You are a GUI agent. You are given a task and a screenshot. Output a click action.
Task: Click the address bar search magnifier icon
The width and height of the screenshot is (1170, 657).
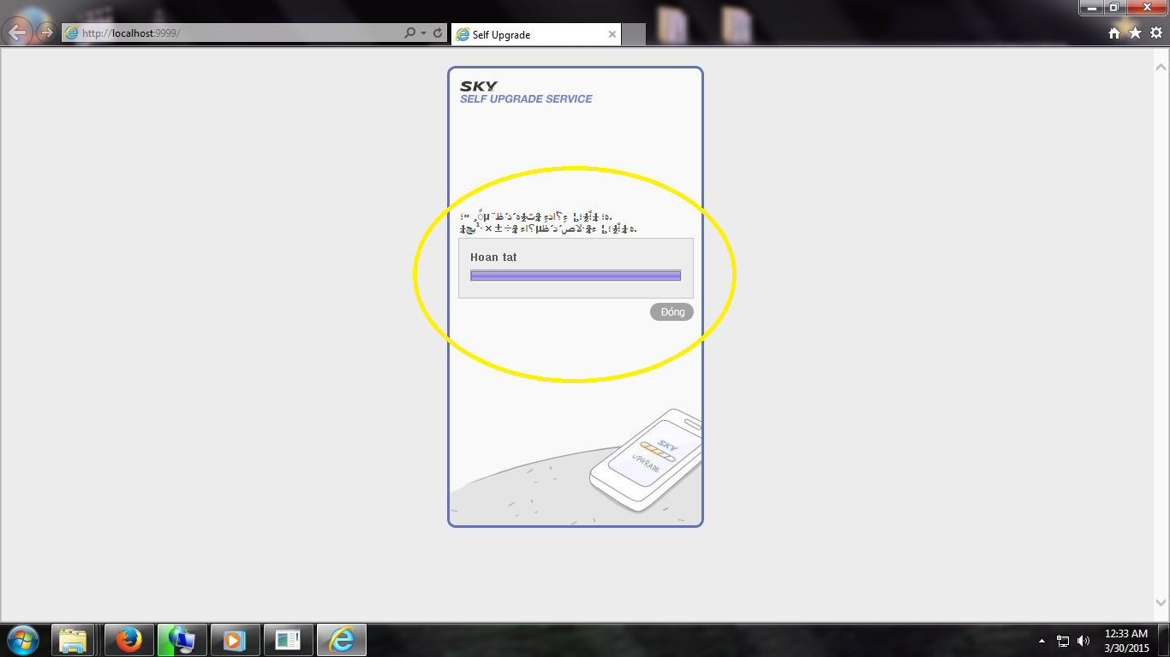coord(410,33)
